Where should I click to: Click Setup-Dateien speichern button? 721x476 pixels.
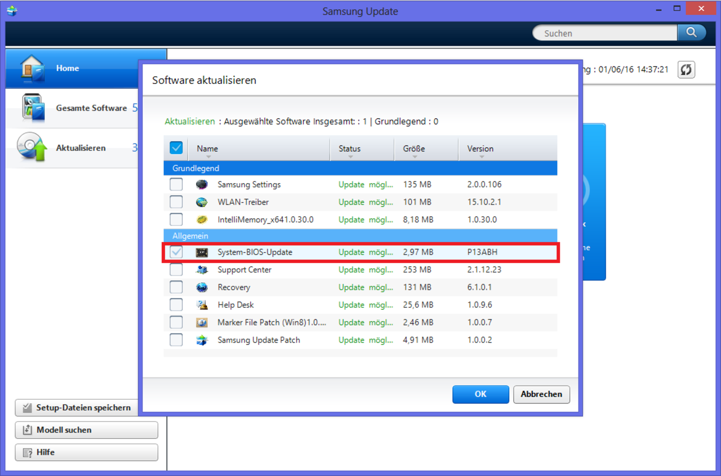(77, 408)
